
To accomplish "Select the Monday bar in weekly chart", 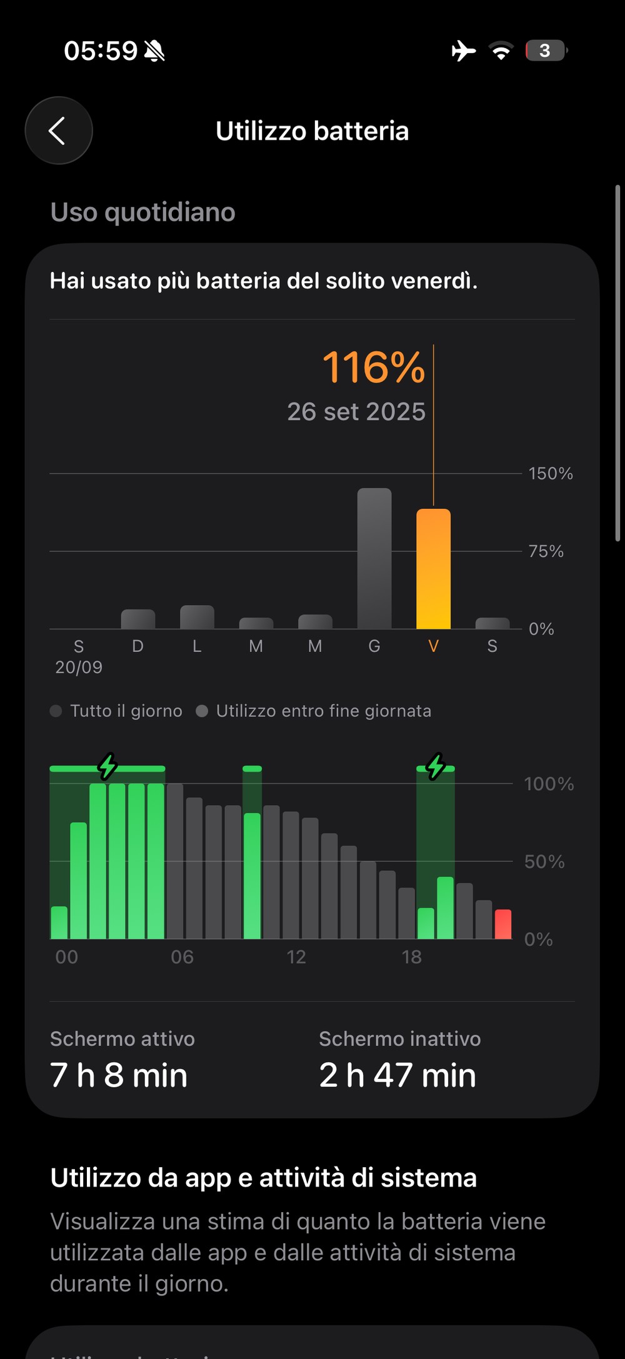I will [x=197, y=617].
